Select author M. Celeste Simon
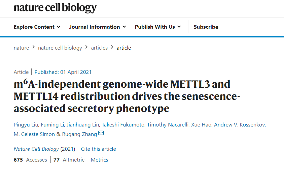 34,134
